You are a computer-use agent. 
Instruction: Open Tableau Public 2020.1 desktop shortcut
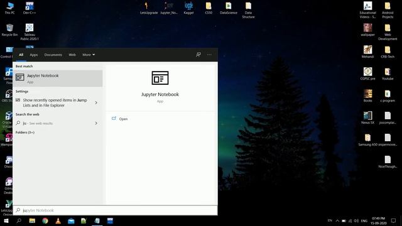(x=30, y=32)
